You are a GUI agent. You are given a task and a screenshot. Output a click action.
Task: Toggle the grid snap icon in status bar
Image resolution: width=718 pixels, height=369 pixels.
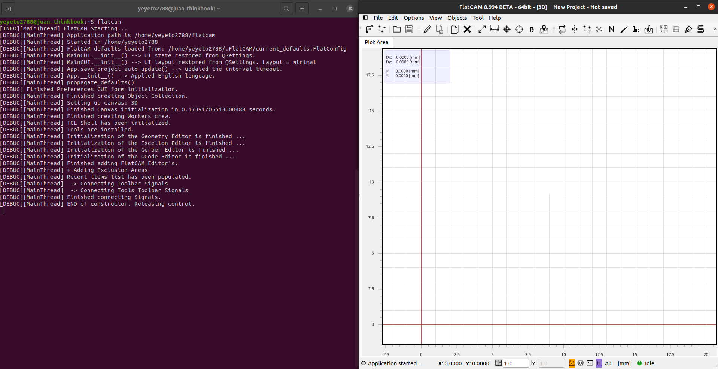coord(498,363)
